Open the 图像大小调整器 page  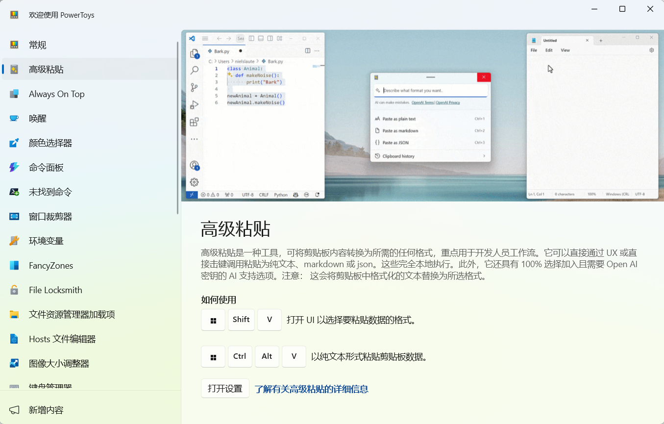[89, 364]
